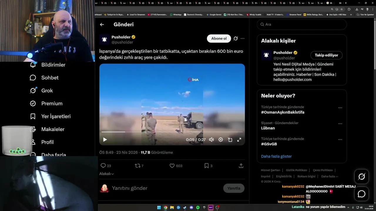Open Yer İşaretleri bookmarks page

click(x=50, y=116)
